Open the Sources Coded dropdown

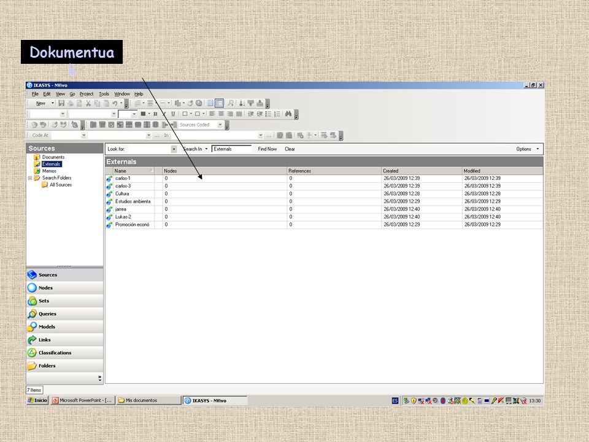(x=220, y=125)
